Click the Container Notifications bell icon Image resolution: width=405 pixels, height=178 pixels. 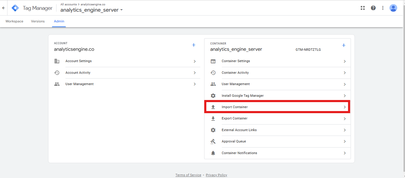click(213, 153)
